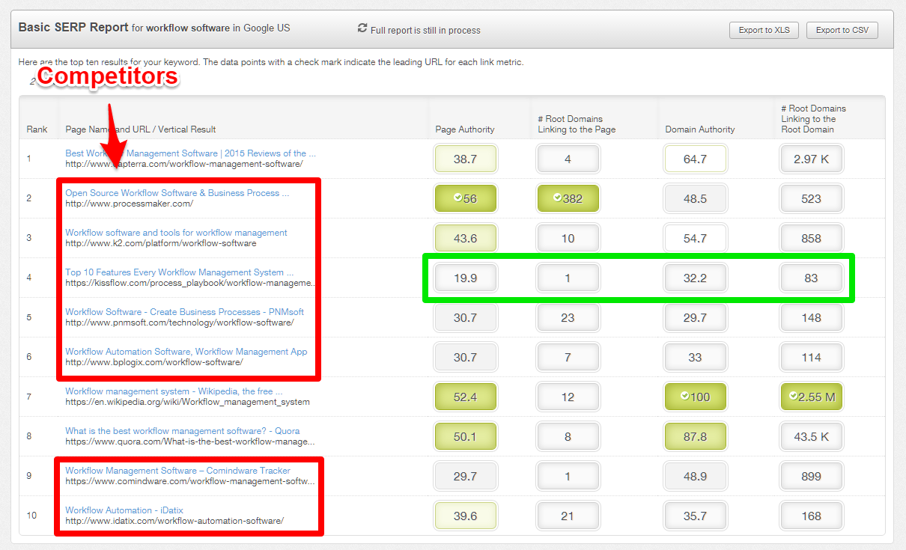The image size is (906, 550).
Task: Open 'Workflow Software - Create Business Processes - PNMsoft' link
Action: tap(184, 312)
